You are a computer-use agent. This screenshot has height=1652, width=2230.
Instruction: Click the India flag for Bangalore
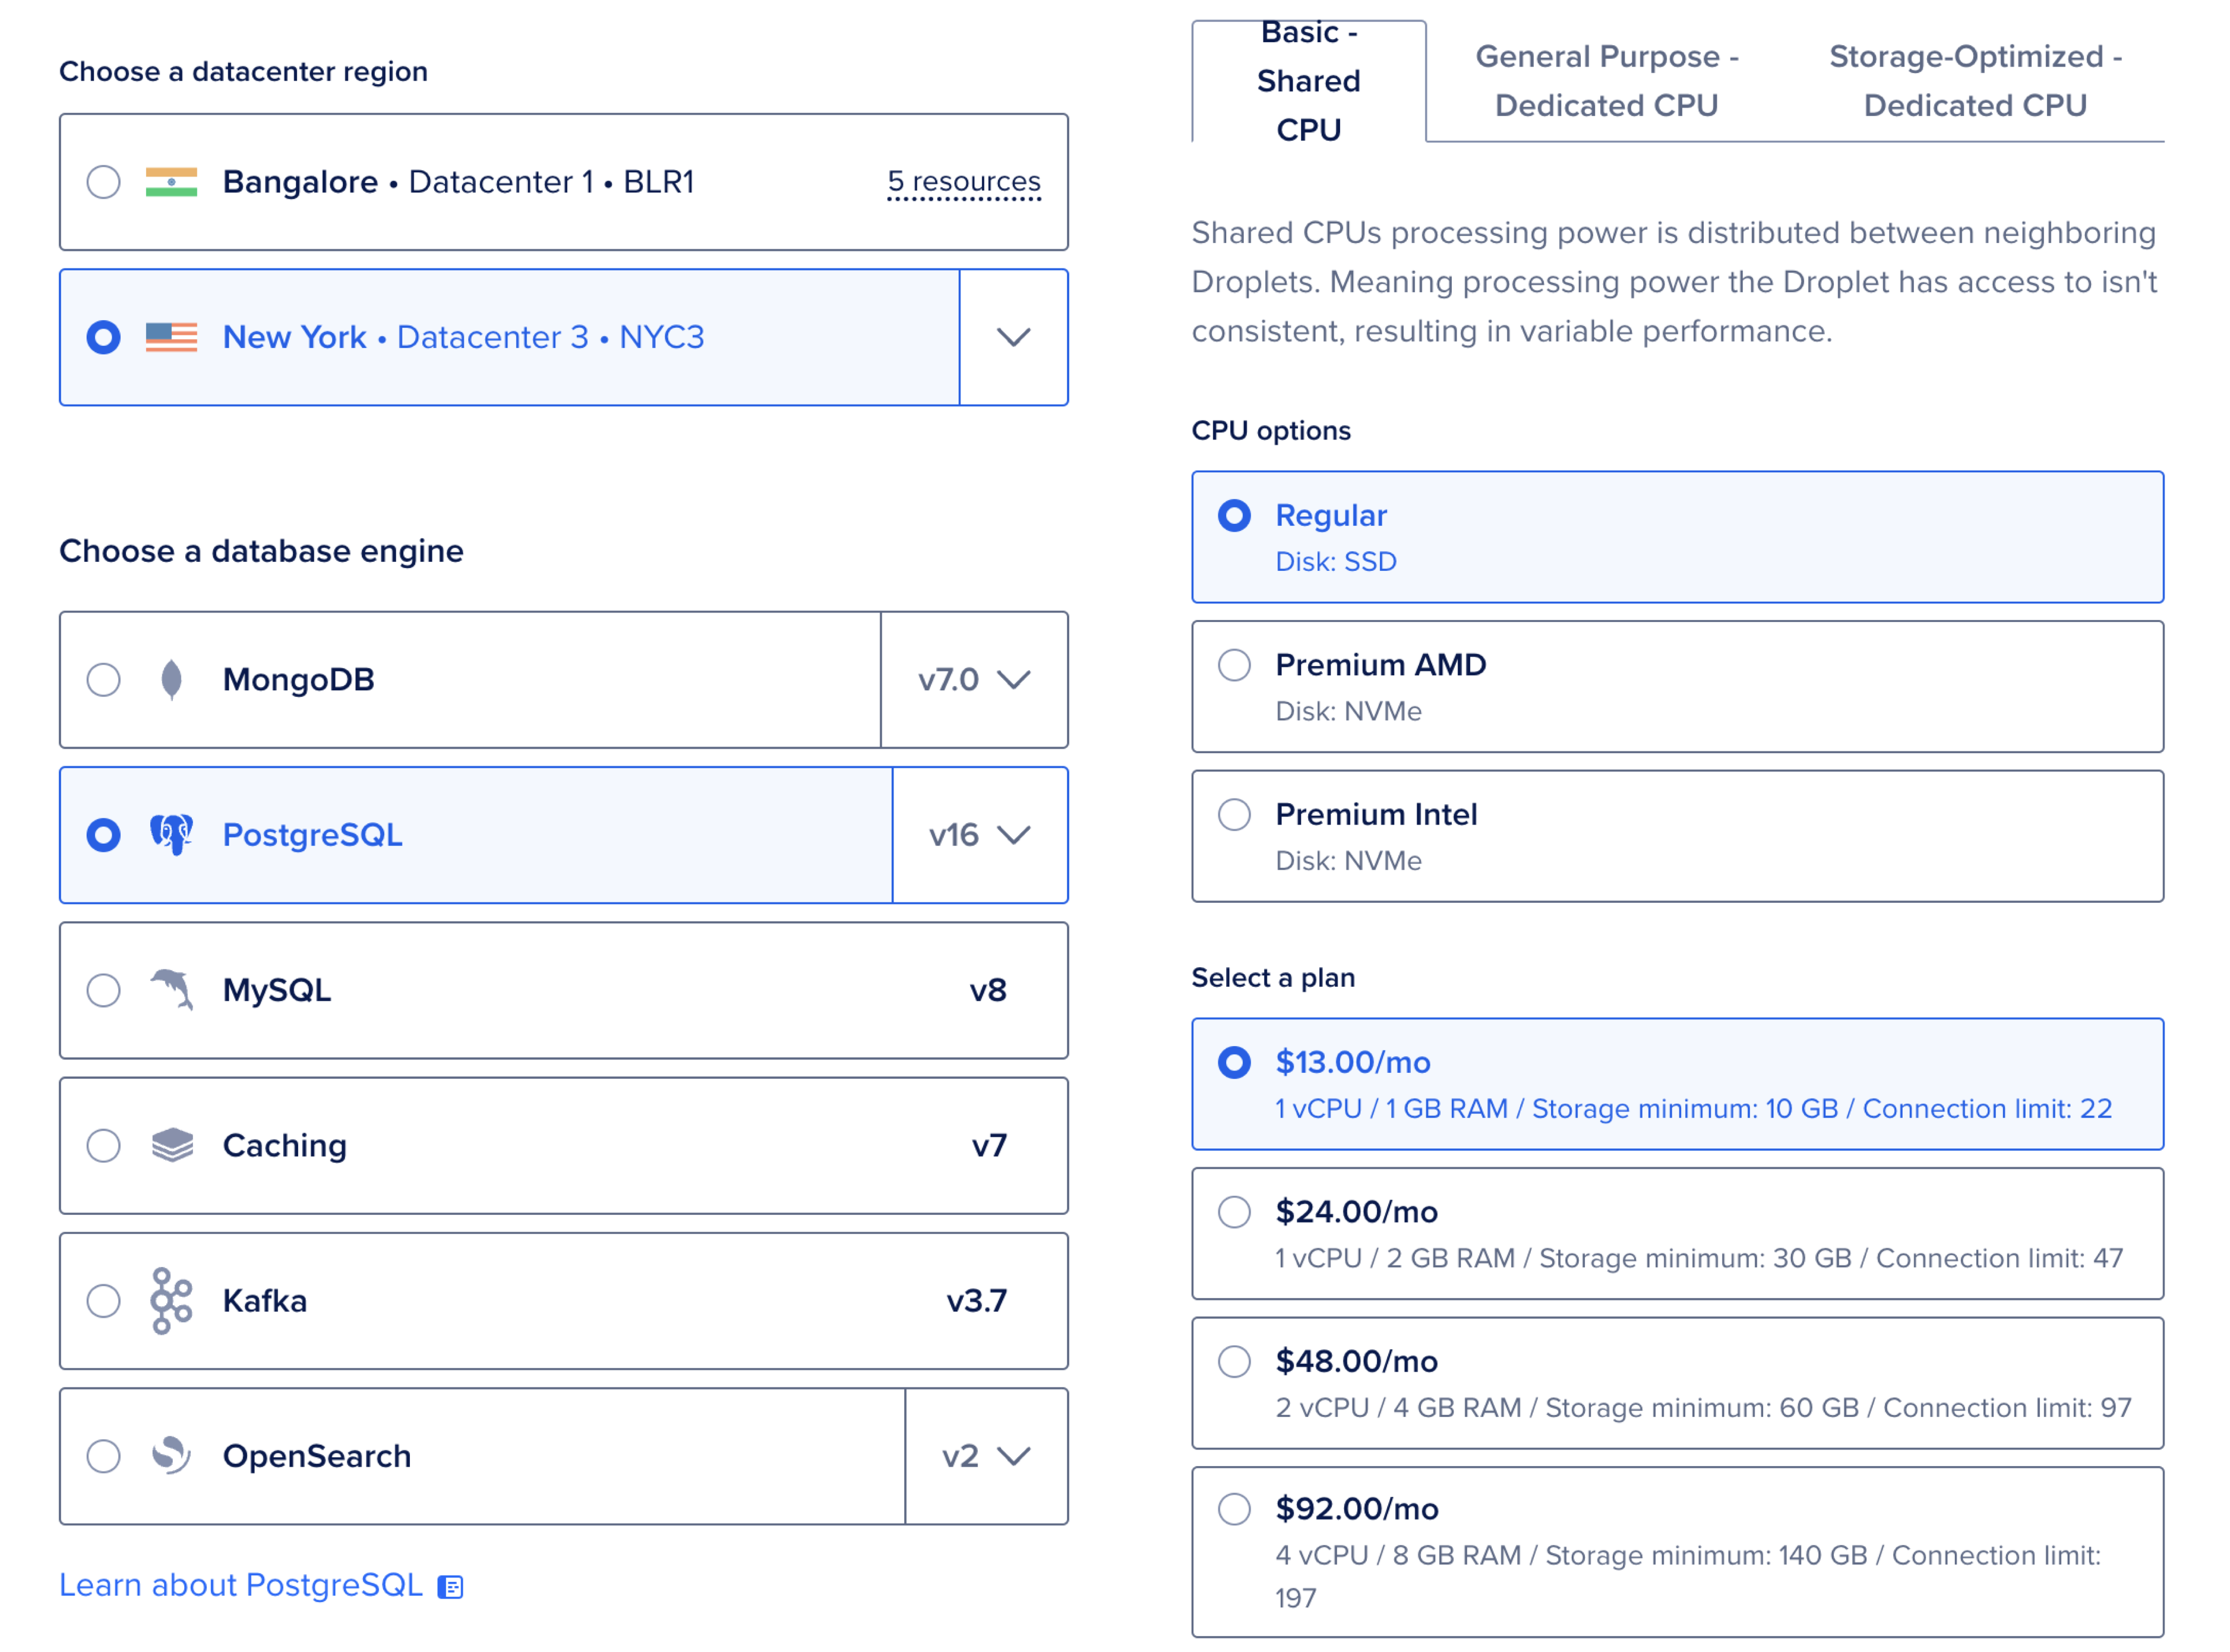pos(171,182)
